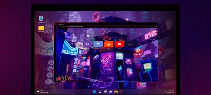
Task: Focus the 'Enter search or web address' bar
Action: (108, 26)
